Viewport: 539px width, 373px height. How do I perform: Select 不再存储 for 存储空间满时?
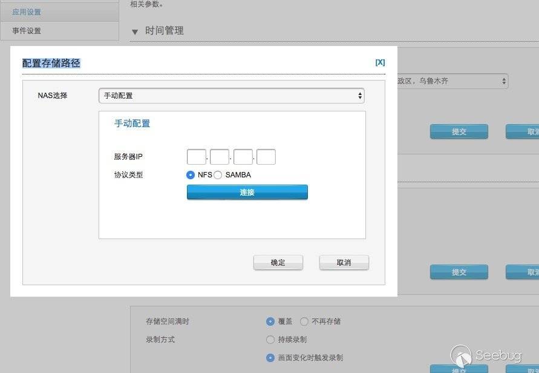tap(304, 322)
